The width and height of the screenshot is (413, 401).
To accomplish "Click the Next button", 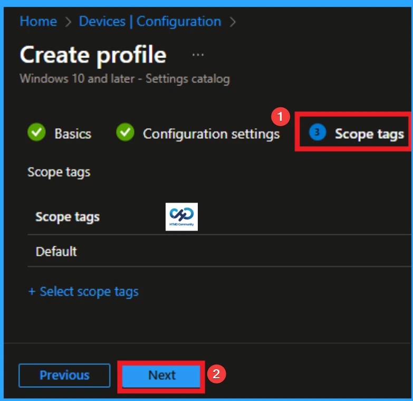I will click(161, 376).
